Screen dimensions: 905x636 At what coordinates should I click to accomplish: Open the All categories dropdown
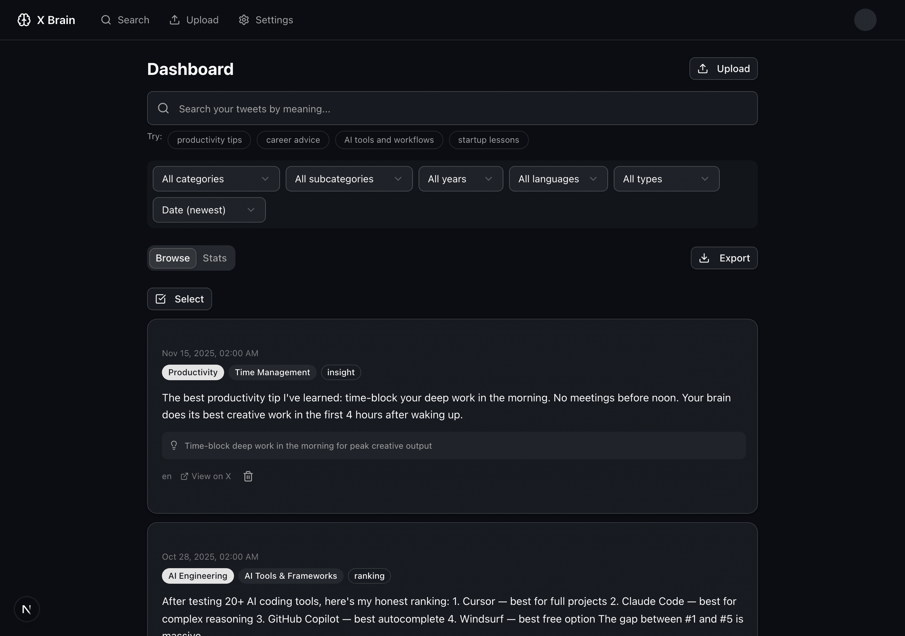click(215, 178)
